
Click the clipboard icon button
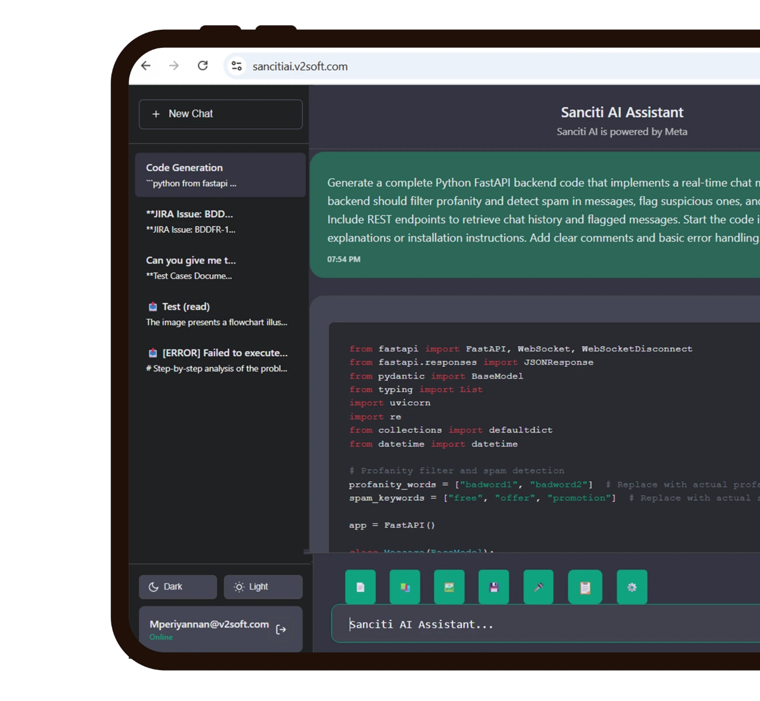pyautogui.click(x=584, y=587)
